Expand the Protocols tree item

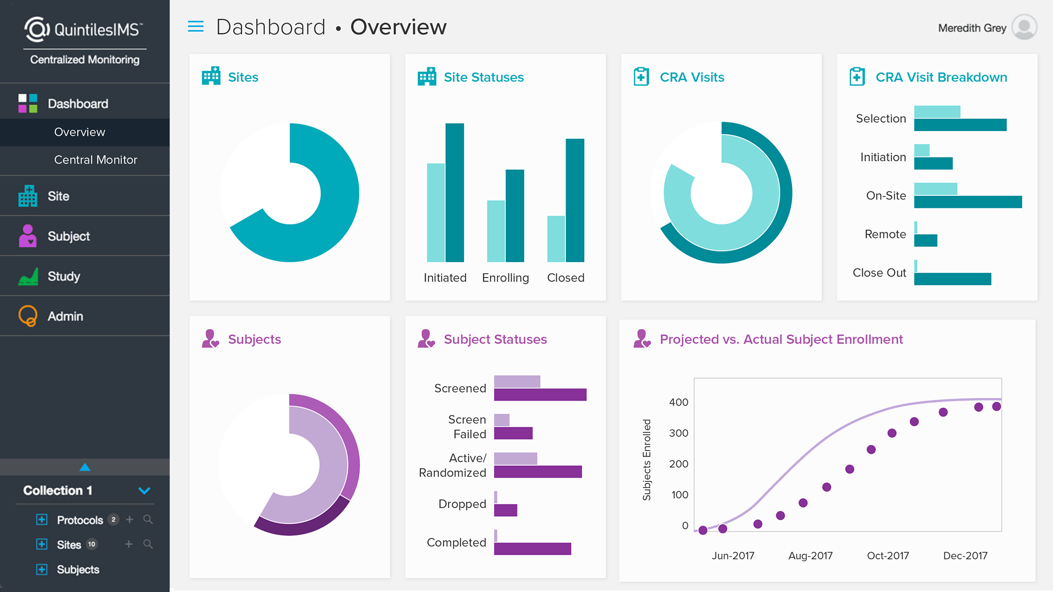coord(41,520)
